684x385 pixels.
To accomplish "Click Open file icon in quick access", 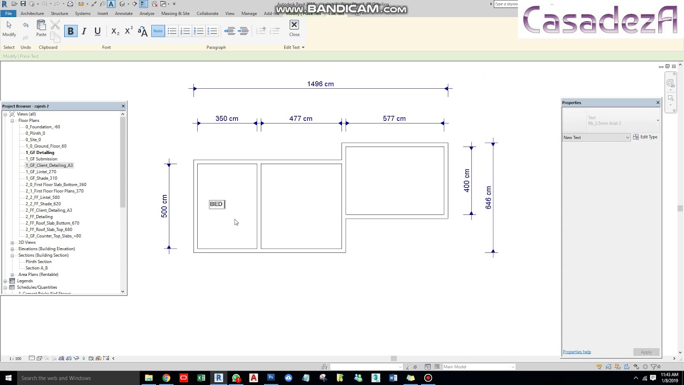I will 14,4.
